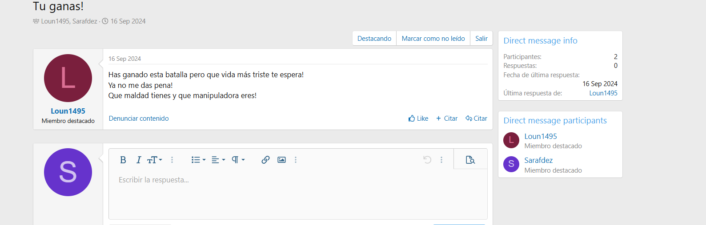Image resolution: width=706 pixels, height=225 pixels.
Task: Toggle italic formatting in the editor
Action: coord(138,160)
